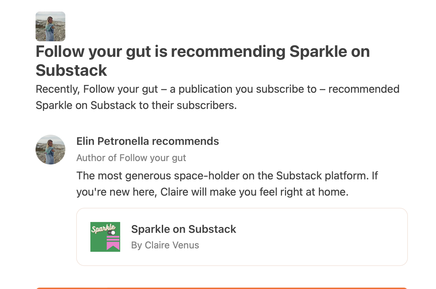Click the word "Substack" on the headline's second line
Viewport: 436px width, 289px height.
pyautogui.click(x=71, y=70)
